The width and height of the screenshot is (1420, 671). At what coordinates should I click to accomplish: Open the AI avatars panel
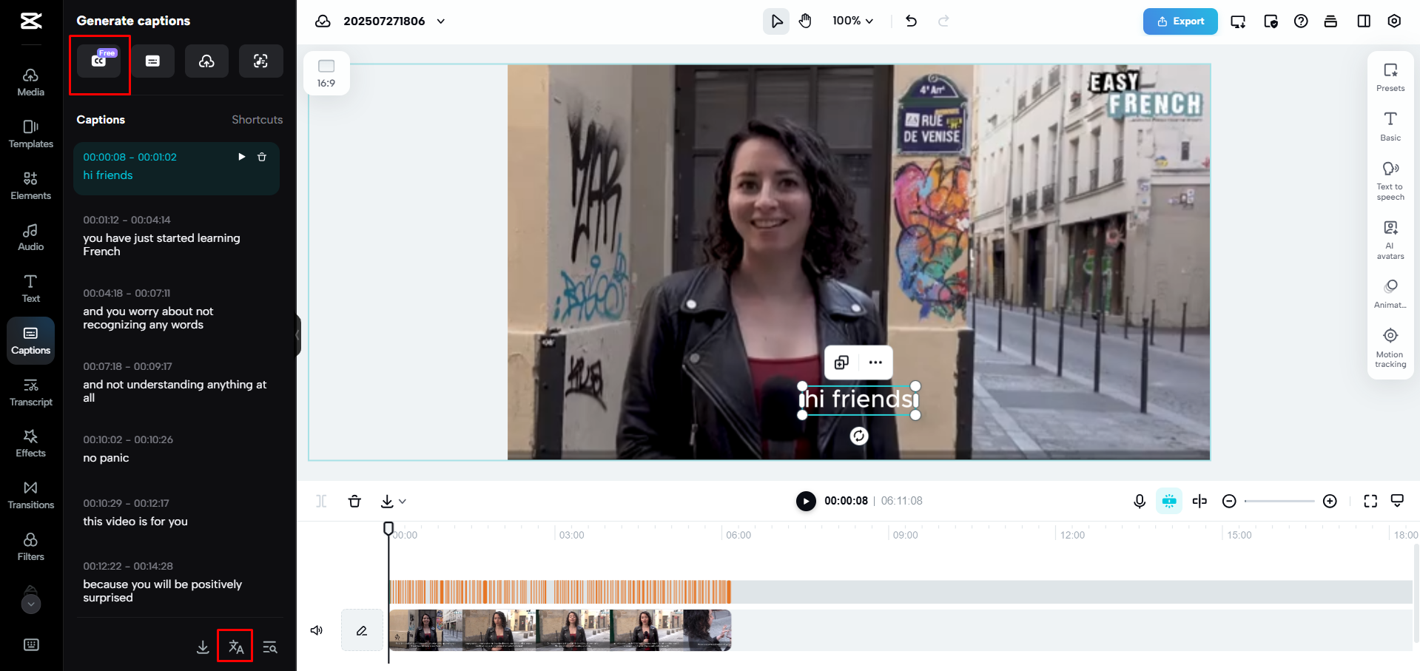(x=1390, y=237)
